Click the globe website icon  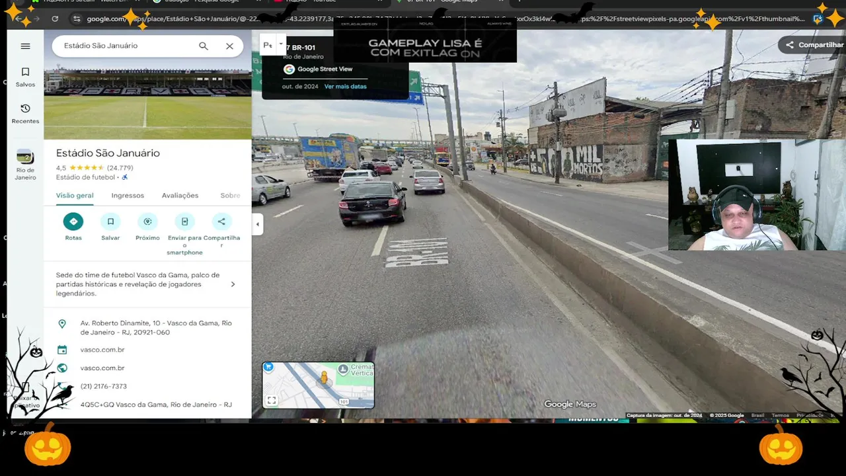pyautogui.click(x=62, y=368)
